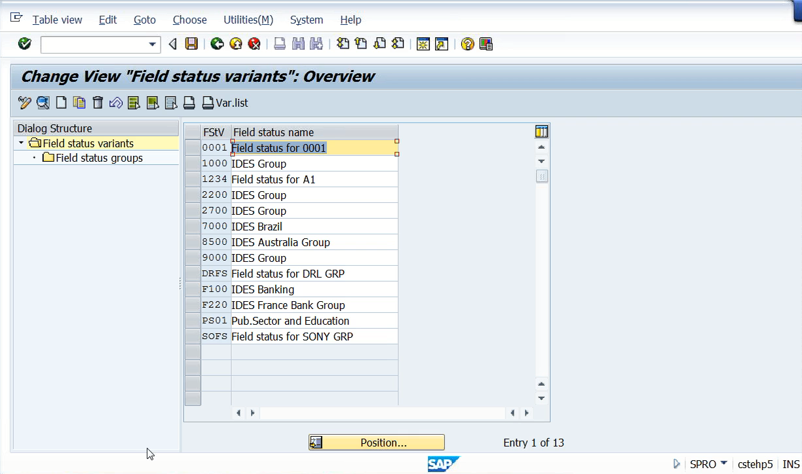This screenshot has height=474, width=802.
Task: Go to Previous Page icon
Action: pyautogui.click(x=361, y=44)
